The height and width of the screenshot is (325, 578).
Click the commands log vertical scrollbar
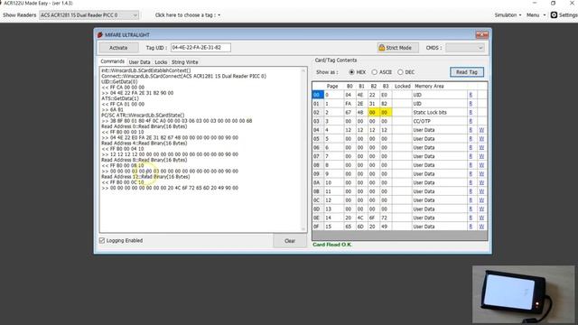(x=303, y=149)
